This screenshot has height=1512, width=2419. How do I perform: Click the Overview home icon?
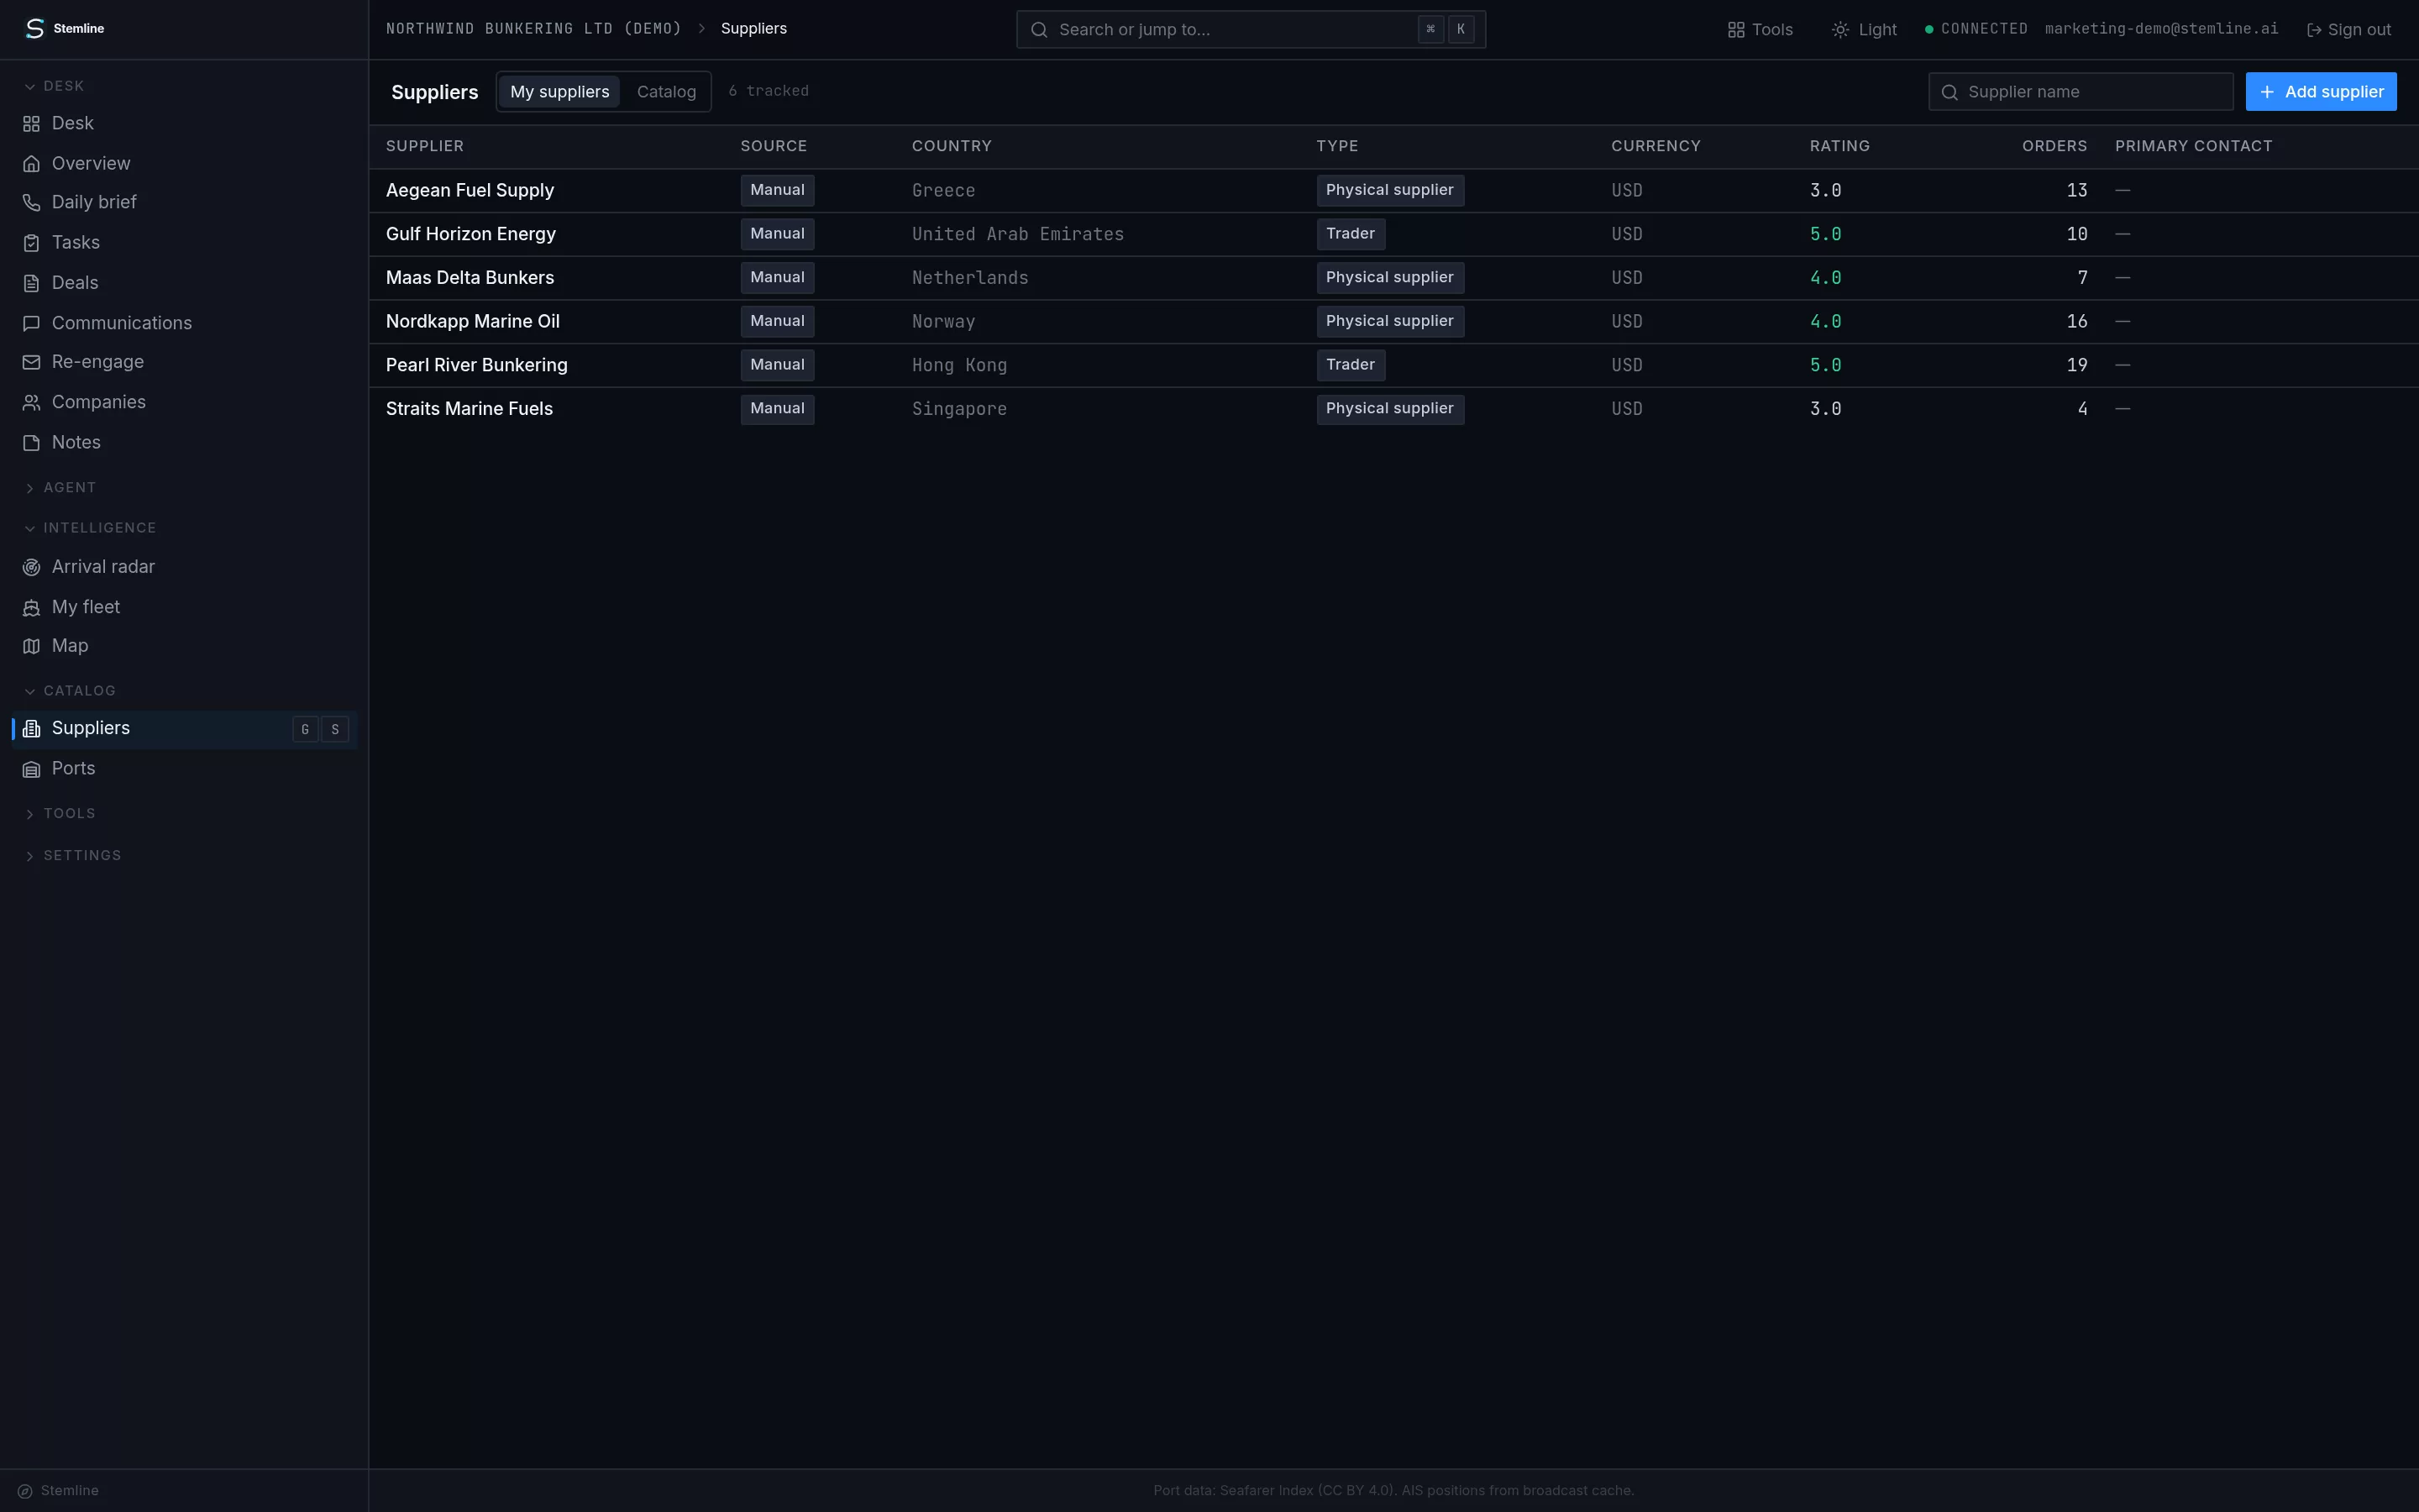pos(31,164)
